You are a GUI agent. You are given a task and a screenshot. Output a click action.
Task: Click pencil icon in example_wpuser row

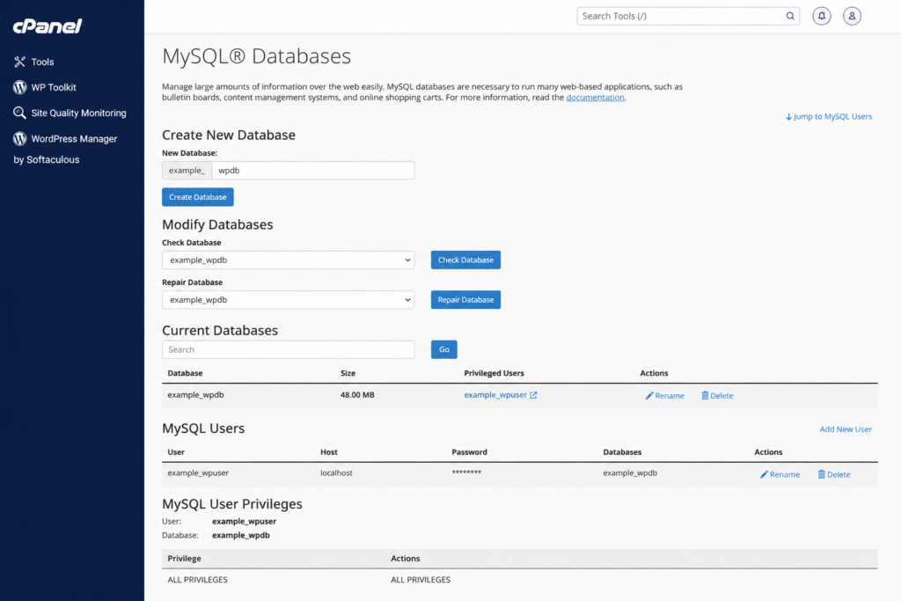(x=765, y=474)
